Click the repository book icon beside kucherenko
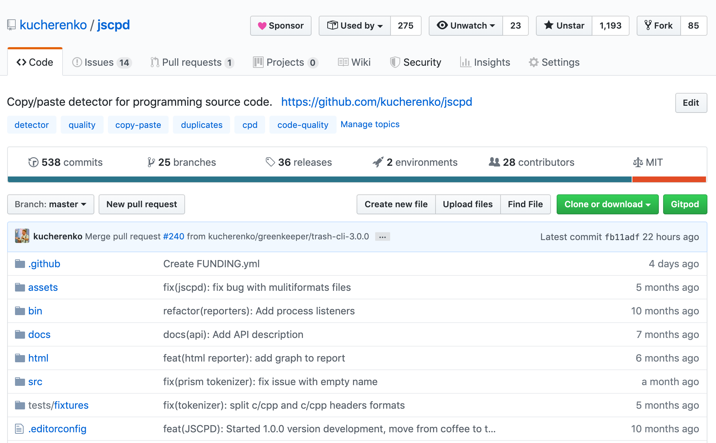 11,25
